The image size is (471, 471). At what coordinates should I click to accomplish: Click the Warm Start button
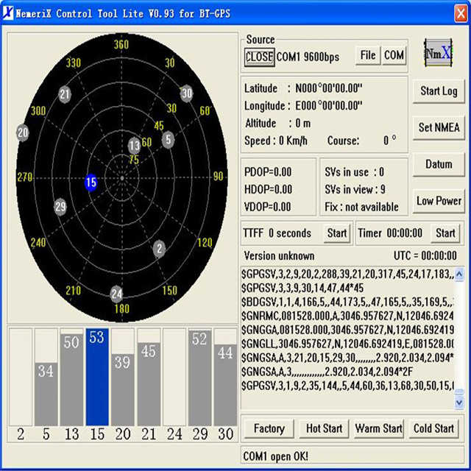click(379, 428)
